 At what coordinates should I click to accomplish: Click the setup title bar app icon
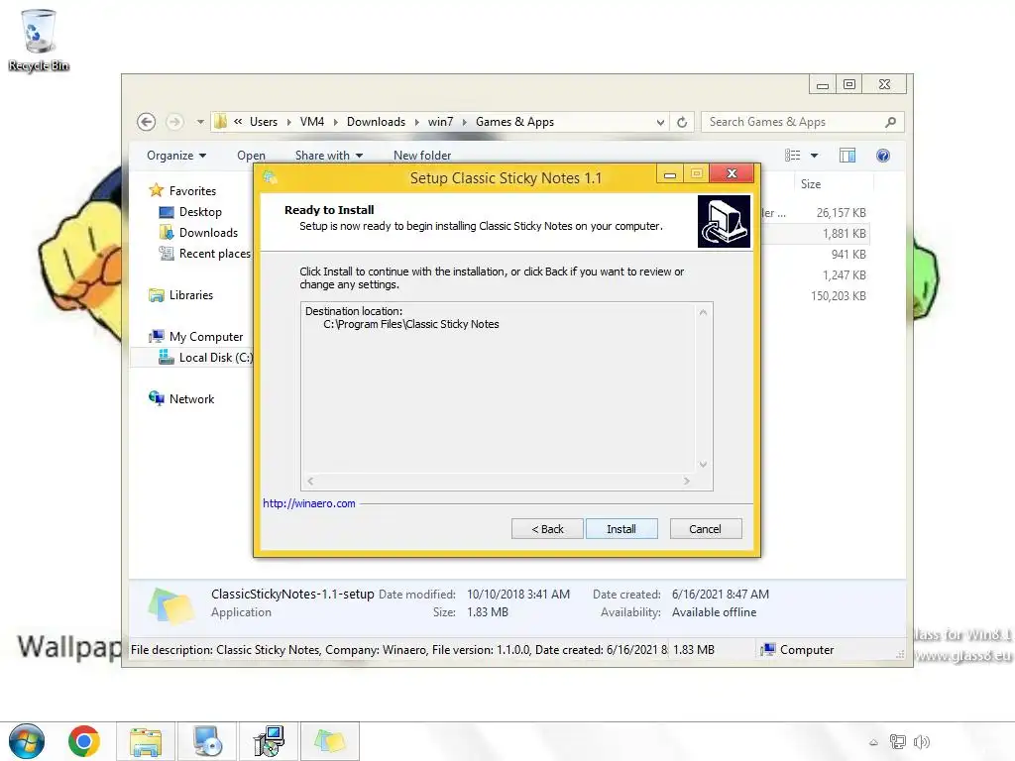270,176
